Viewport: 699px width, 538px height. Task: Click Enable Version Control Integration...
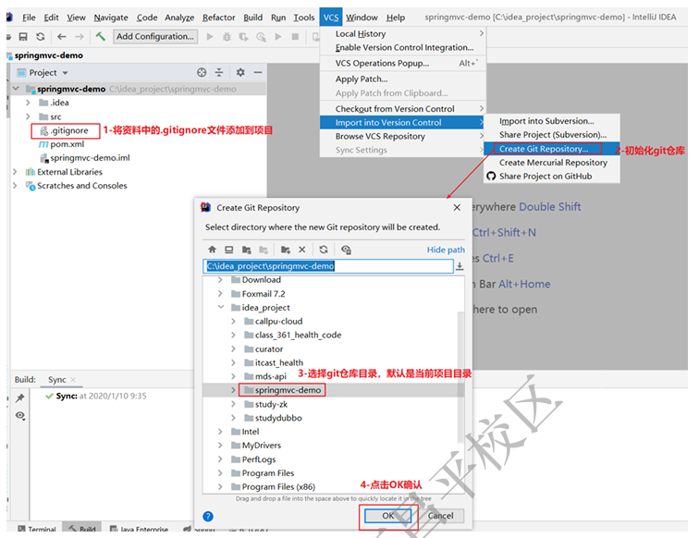coord(405,47)
